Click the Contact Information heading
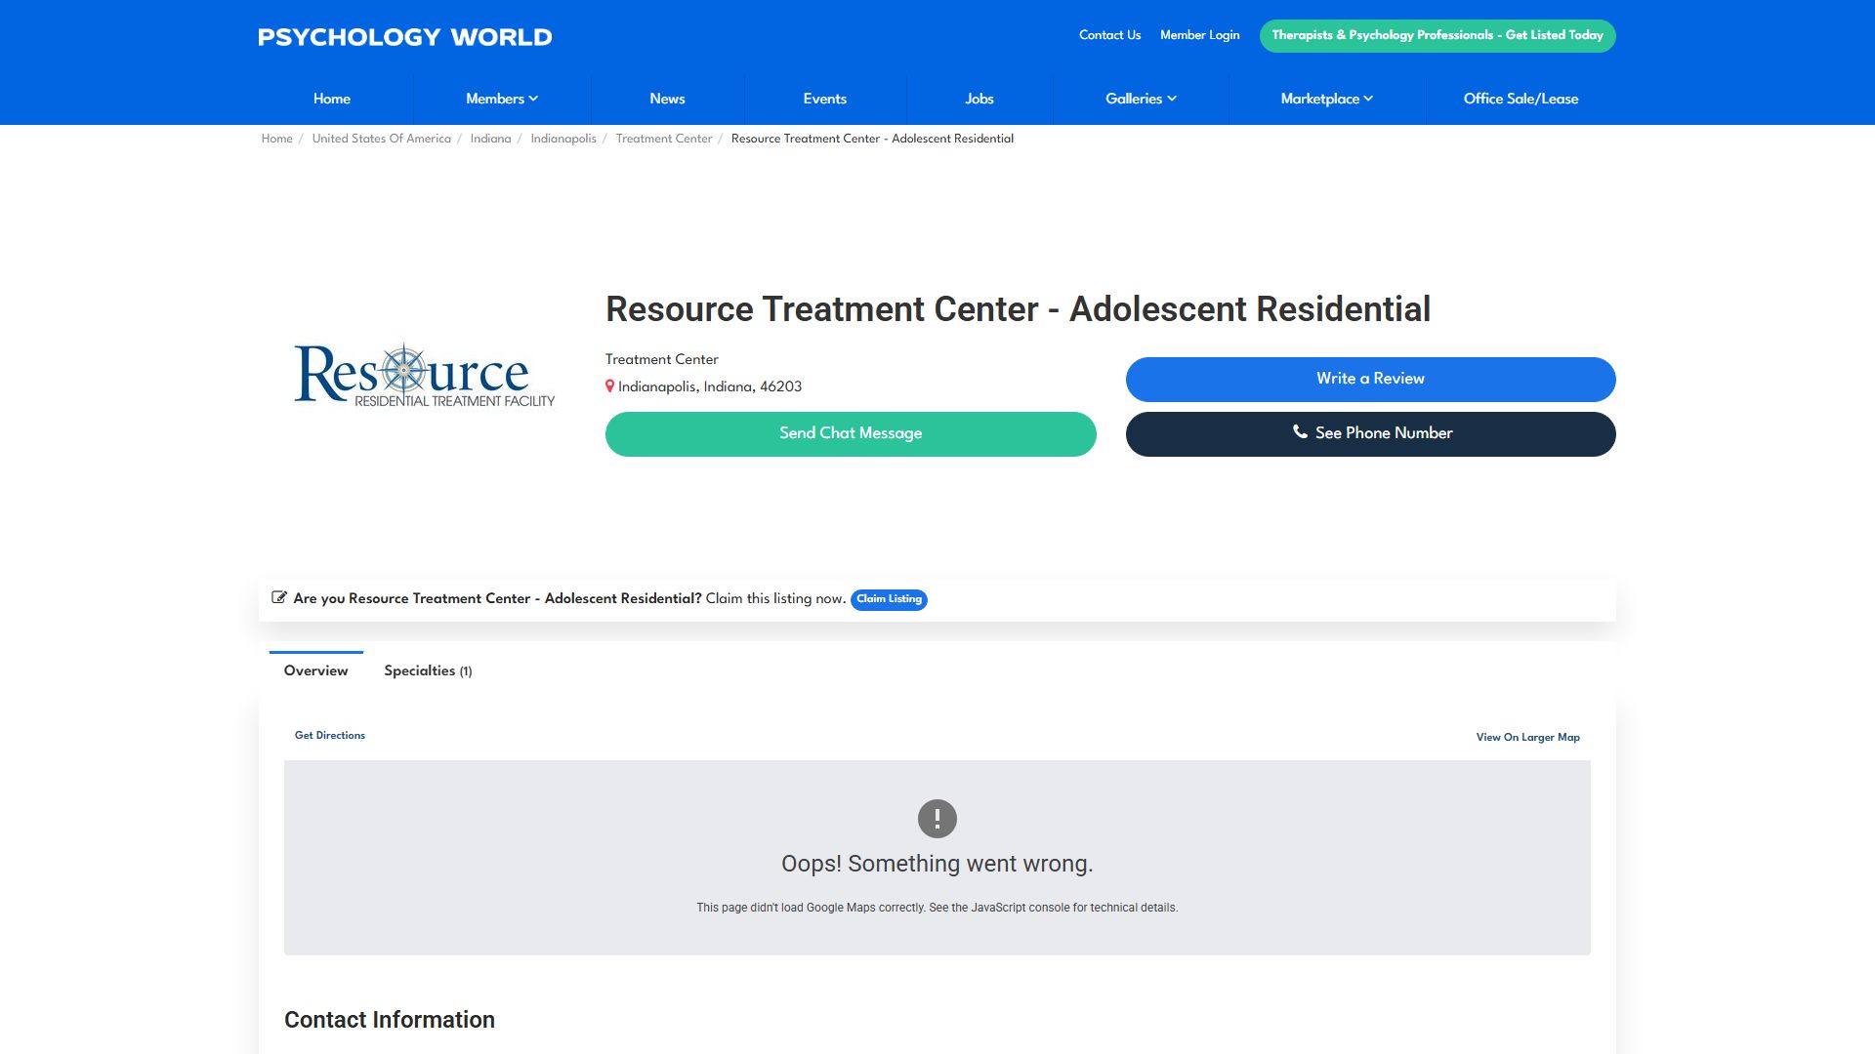The image size is (1875, 1054). pyautogui.click(x=390, y=1020)
